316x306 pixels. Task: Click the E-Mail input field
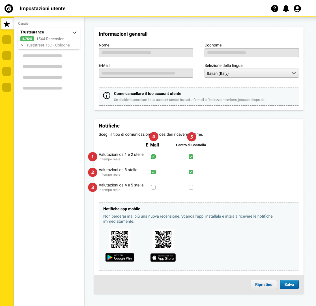146,73
